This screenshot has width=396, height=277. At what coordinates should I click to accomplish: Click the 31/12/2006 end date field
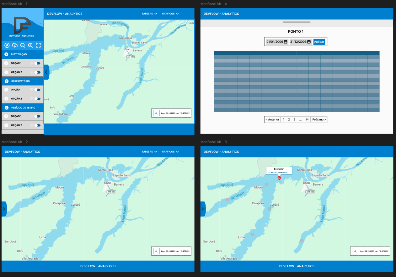tap(301, 42)
